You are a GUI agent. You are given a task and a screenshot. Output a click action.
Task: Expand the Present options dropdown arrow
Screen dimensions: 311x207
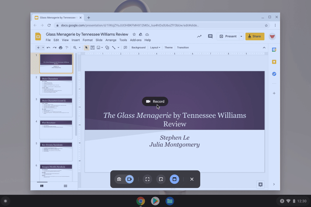[241, 36]
